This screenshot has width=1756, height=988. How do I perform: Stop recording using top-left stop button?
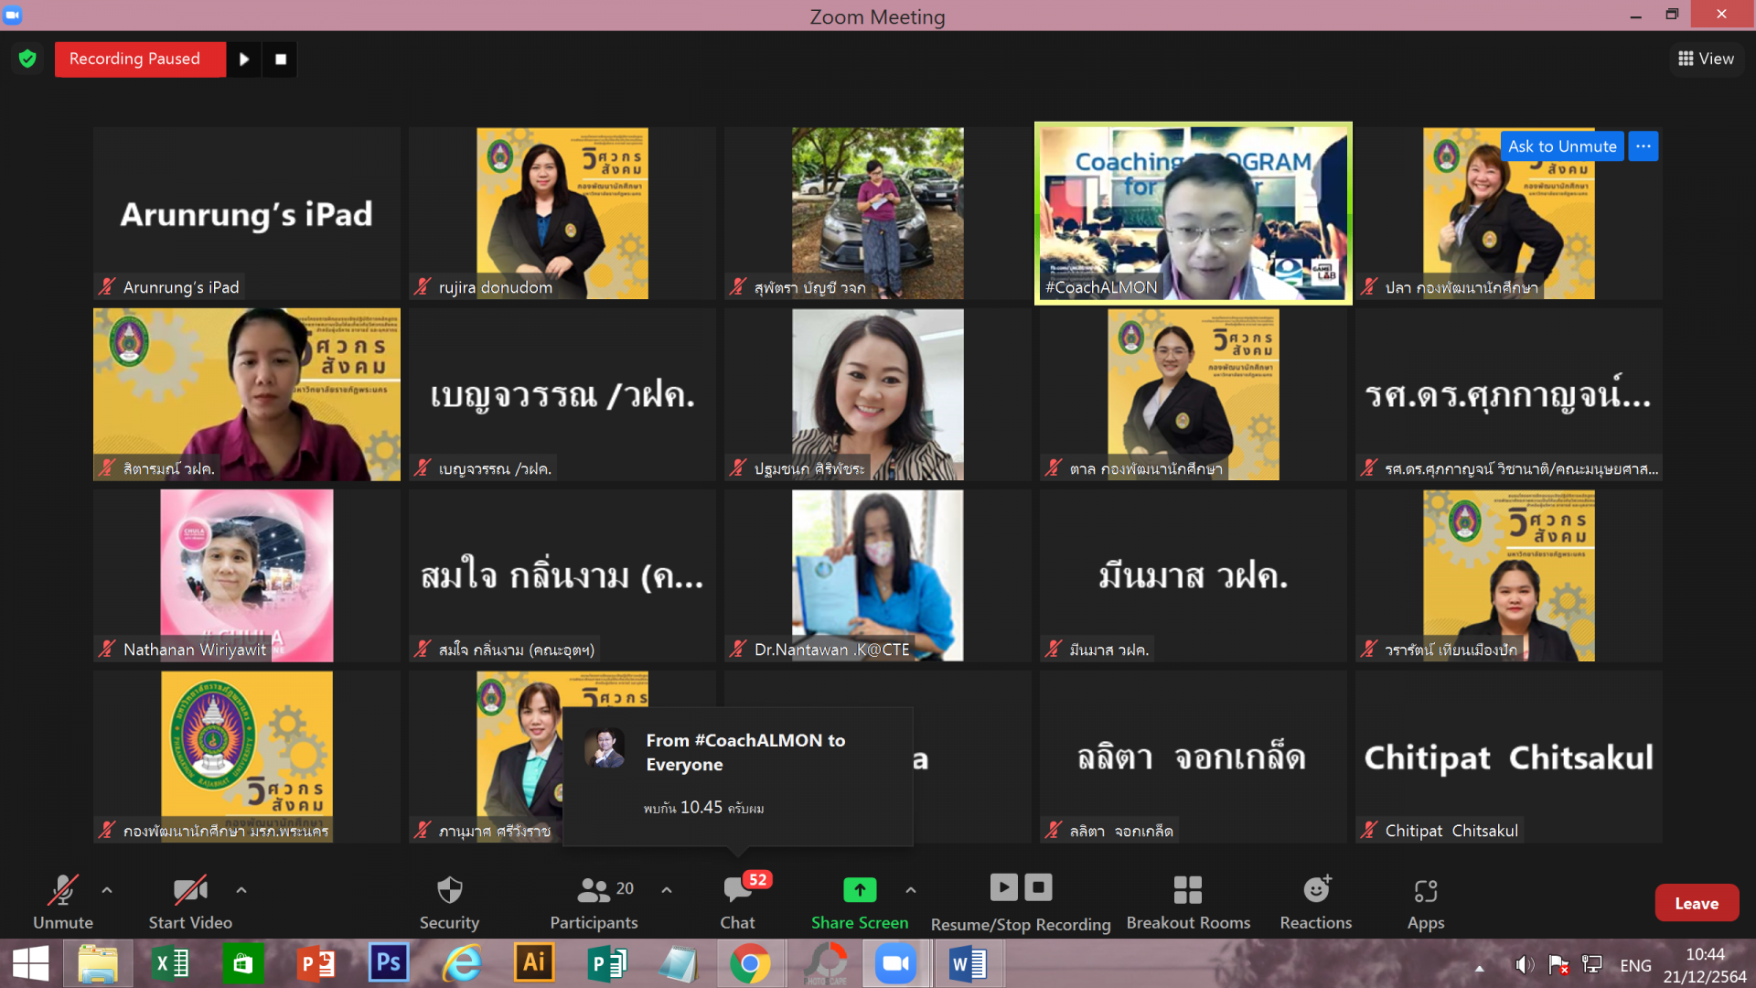281,59
